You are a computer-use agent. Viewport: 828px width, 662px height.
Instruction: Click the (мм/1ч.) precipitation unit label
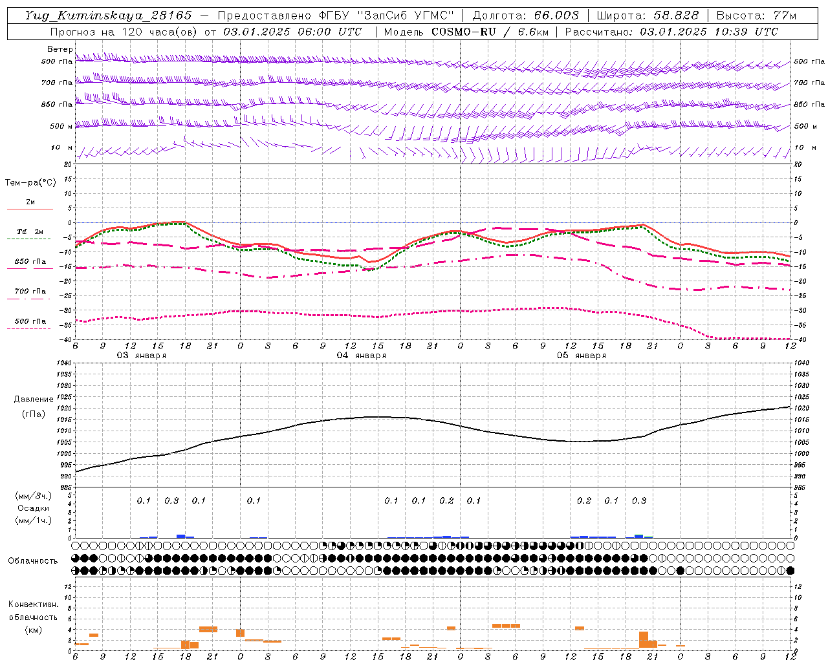click(34, 520)
